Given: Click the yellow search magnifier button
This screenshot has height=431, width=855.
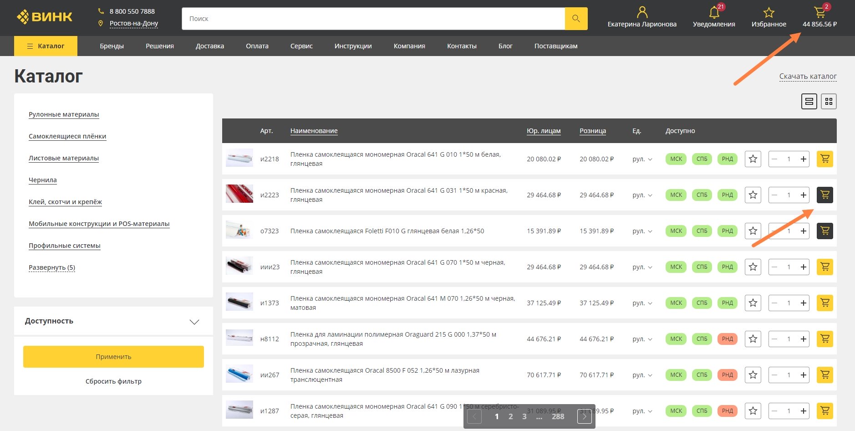Looking at the screenshot, I should [x=576, y=19].
